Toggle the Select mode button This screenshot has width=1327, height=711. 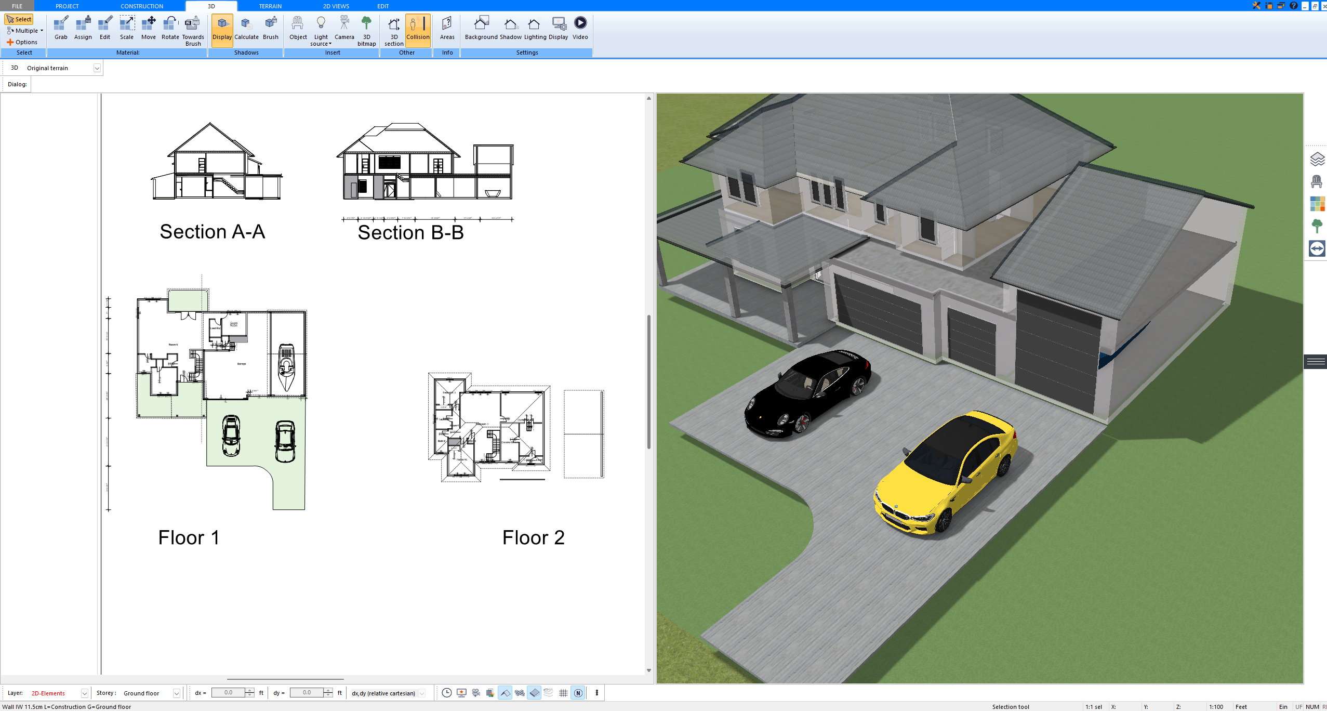click(19, 19)
